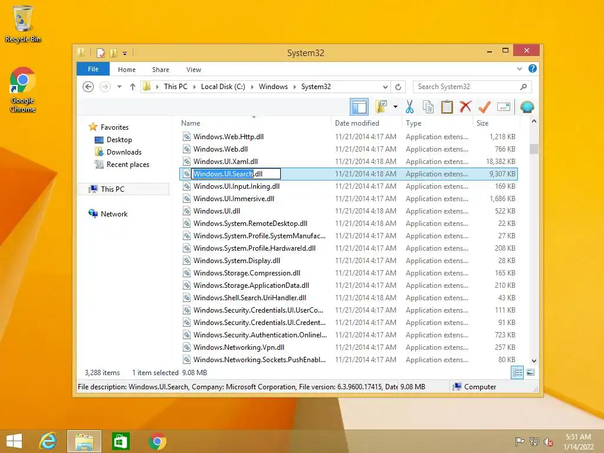Switch to Details view icon in status bar

[x=517, y=372]
